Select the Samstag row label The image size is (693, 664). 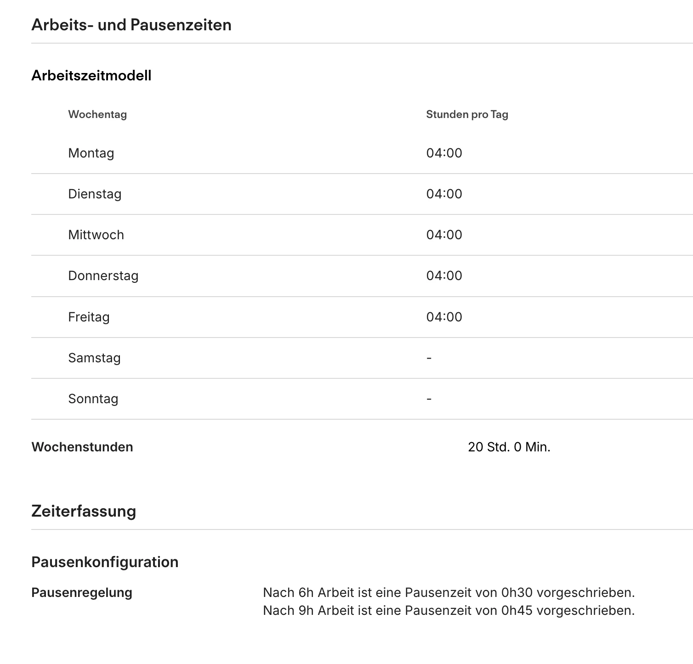(x=94, y=358)
